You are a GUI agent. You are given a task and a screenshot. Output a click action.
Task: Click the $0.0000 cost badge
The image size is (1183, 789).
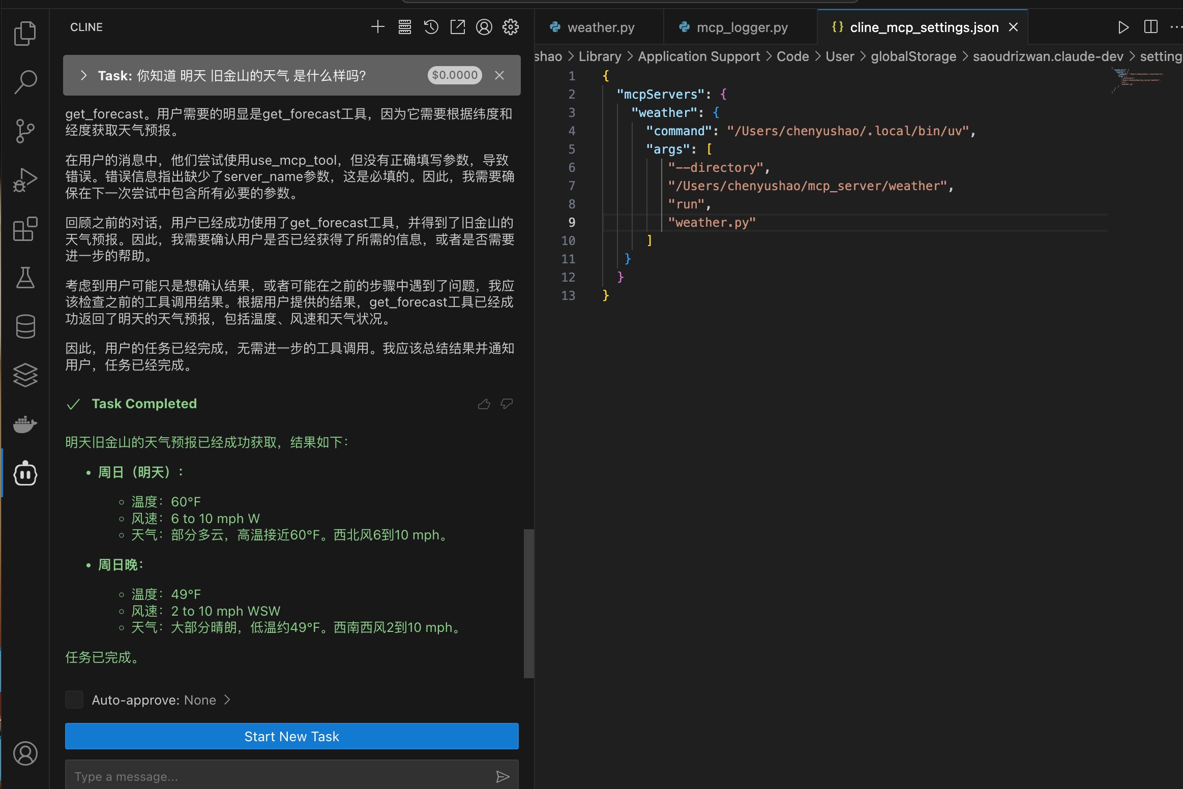[x=455, y=75]
